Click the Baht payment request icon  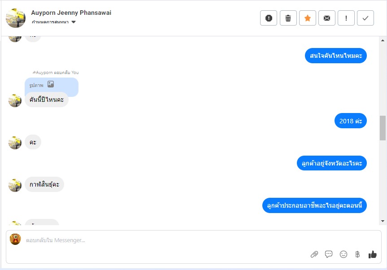357,254
